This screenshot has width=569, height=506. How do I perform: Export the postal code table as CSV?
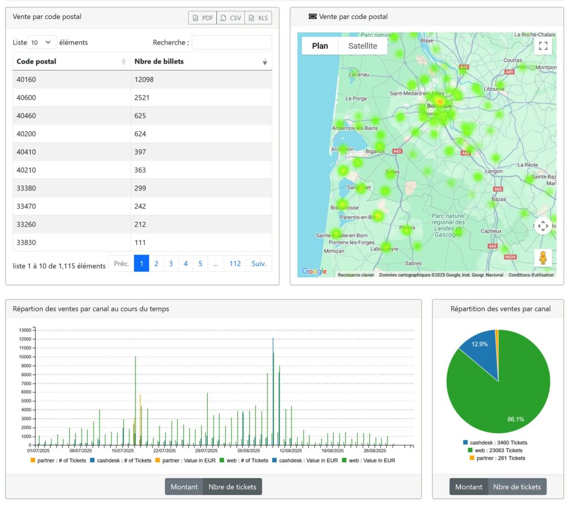point(231,18)
